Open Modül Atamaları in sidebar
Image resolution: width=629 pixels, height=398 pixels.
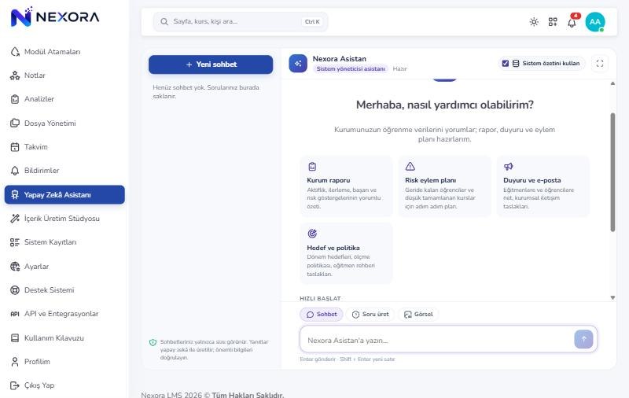coord(64,52)
